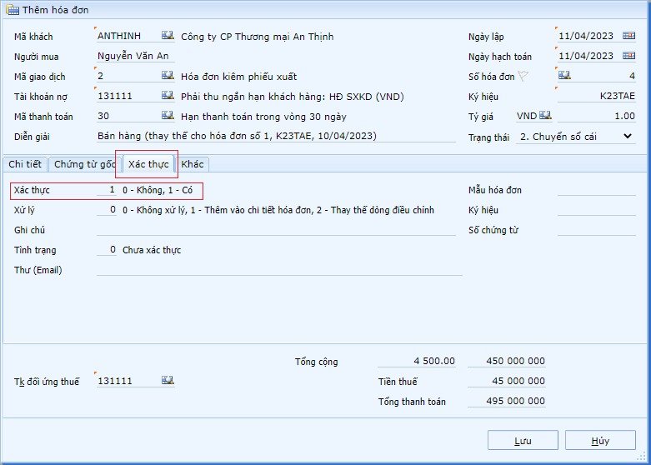Open lookup icon beside Tk đối ứng thuế
Screen dimensions: 651x465
[168, 380]
